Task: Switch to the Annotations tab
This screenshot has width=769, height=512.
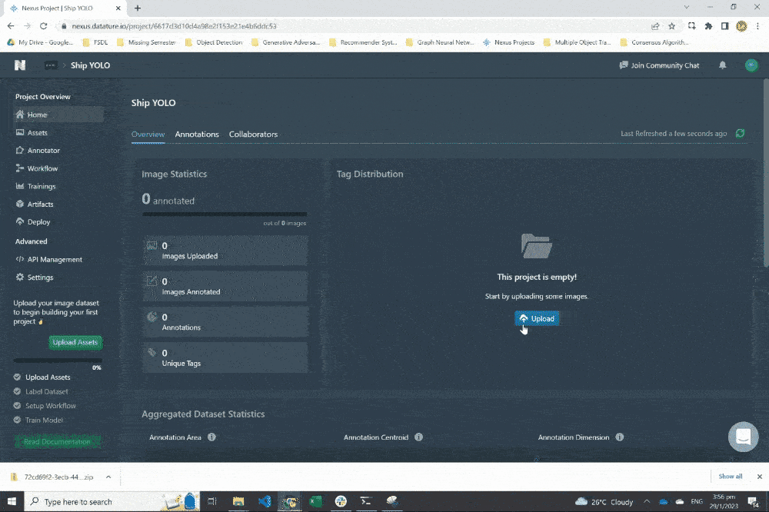Action: pyautogui.click(x=197, y=135)
